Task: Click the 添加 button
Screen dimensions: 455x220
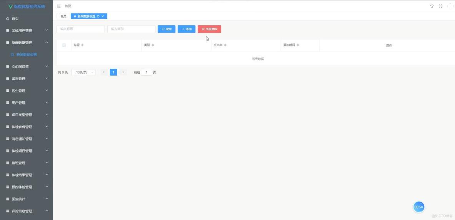Action: point(187,29)
